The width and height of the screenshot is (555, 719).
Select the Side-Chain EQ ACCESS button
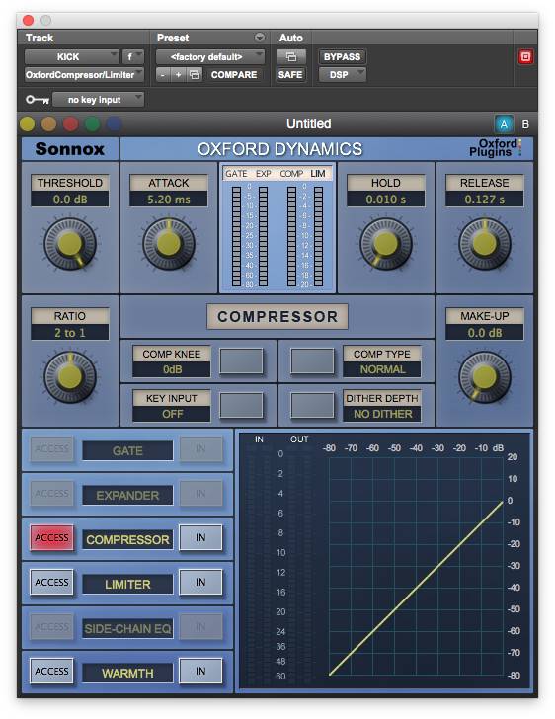coord(51,626)
